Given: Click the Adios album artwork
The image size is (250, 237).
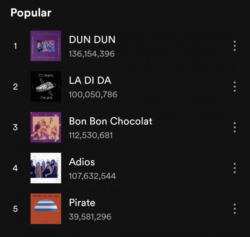Looking at the screenshot, I should 46,168.
